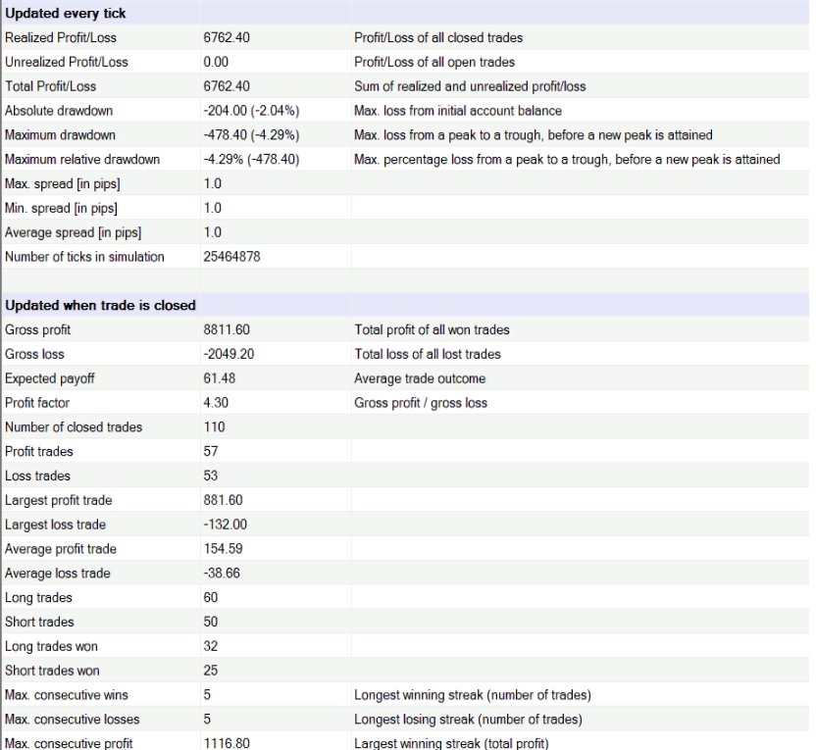Click the Maximum relative drawdown description text

coord(567,160)
